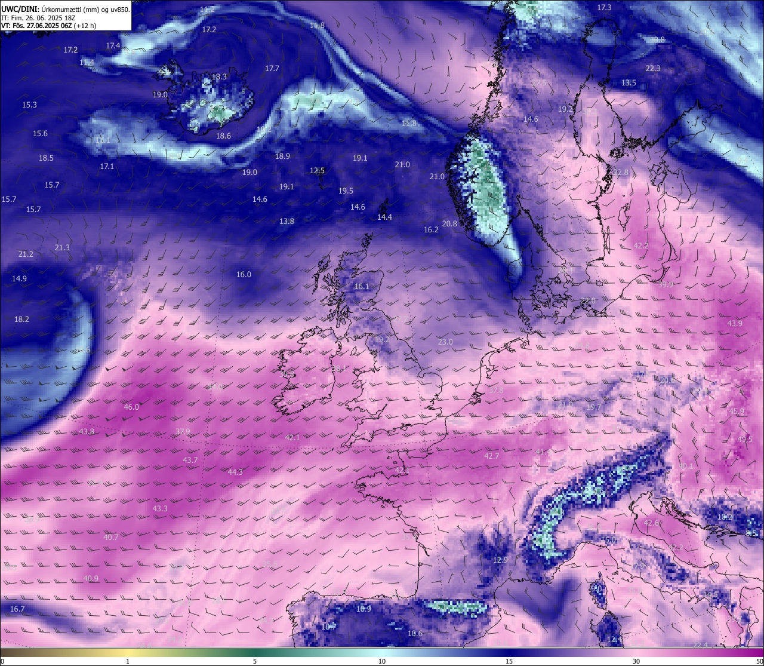The height and width of the screenshot is (666, 764).
Task: Click the 43.8 value on the map
Action: [87, 431]
